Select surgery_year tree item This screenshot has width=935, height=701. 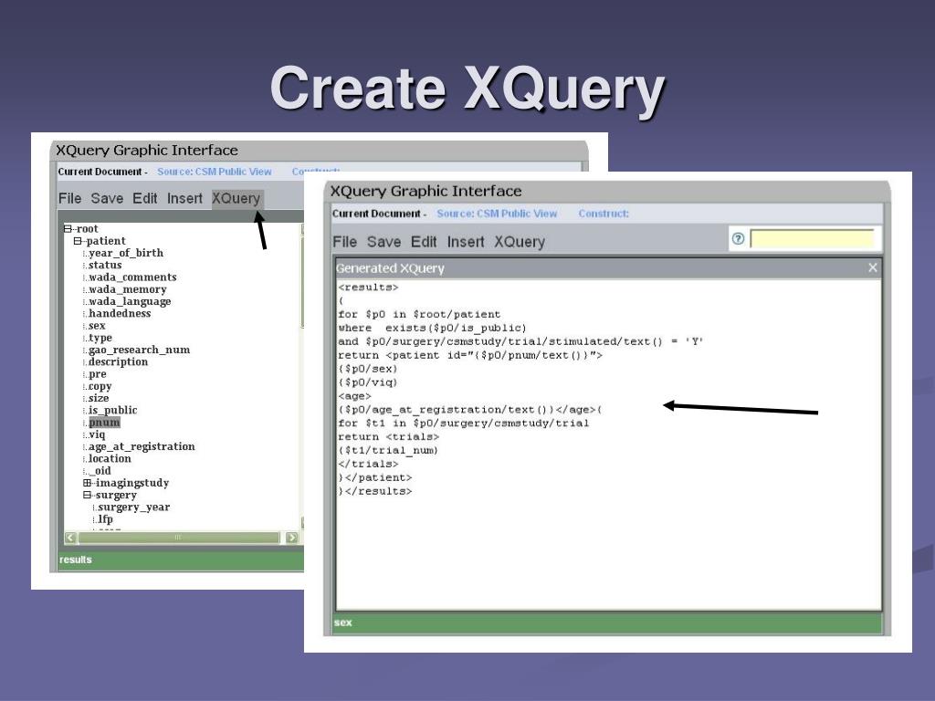[x=133, y=507]
